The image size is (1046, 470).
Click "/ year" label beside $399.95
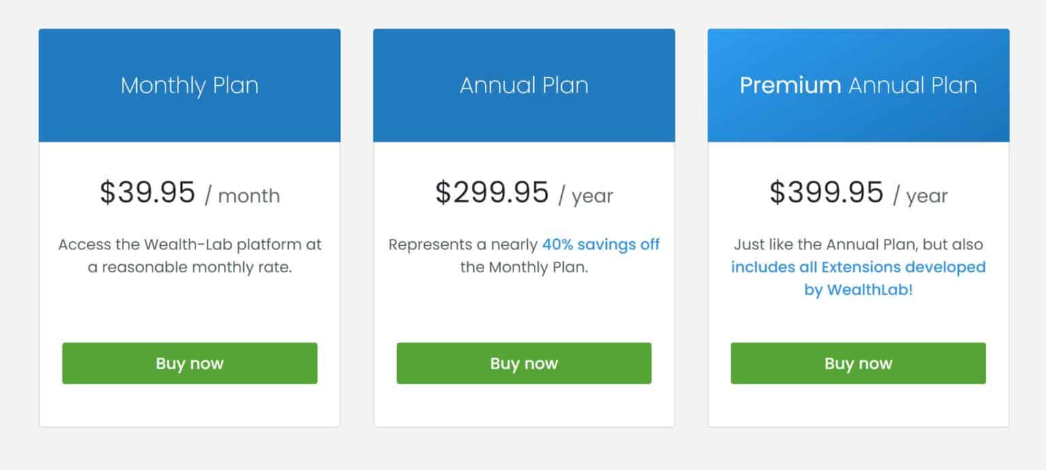coord(920,196)
